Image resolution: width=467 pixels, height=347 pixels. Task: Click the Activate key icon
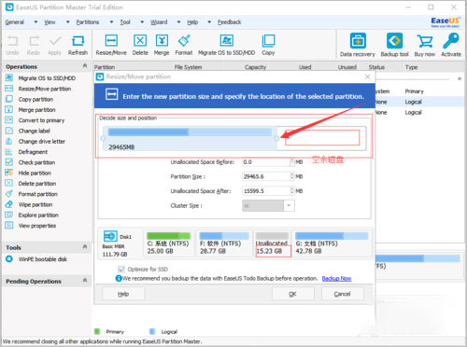(451, 41)
